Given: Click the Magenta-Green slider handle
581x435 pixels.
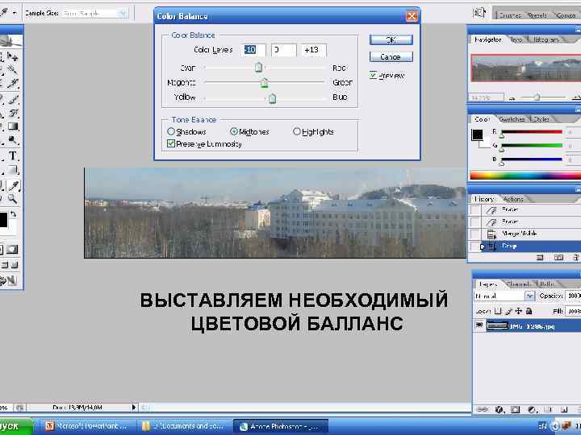Looking at the screenshot, I should 264,82.
